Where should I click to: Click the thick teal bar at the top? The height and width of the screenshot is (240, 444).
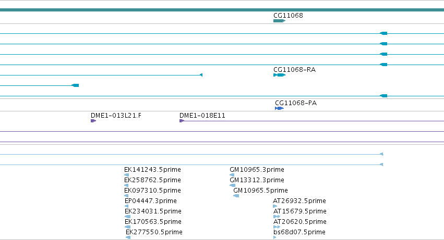pos(222,10)
